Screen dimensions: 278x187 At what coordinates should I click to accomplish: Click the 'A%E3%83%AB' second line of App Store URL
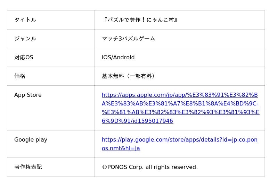180,104
